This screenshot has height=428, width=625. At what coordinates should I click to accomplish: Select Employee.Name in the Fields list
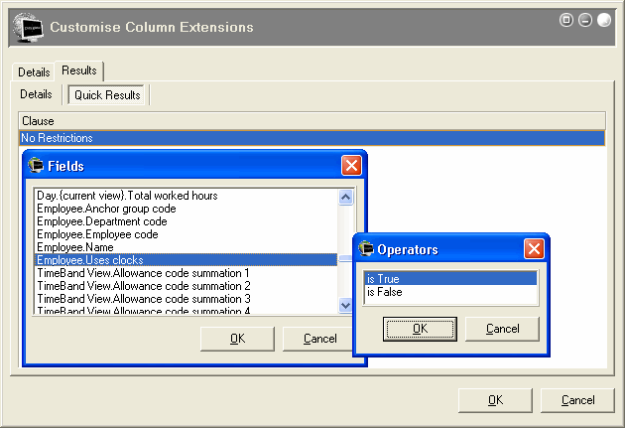pos(74,247)
